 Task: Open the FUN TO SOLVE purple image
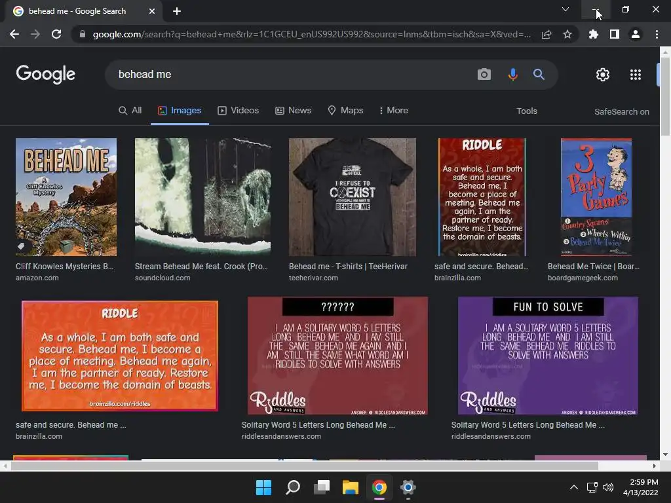548,356
